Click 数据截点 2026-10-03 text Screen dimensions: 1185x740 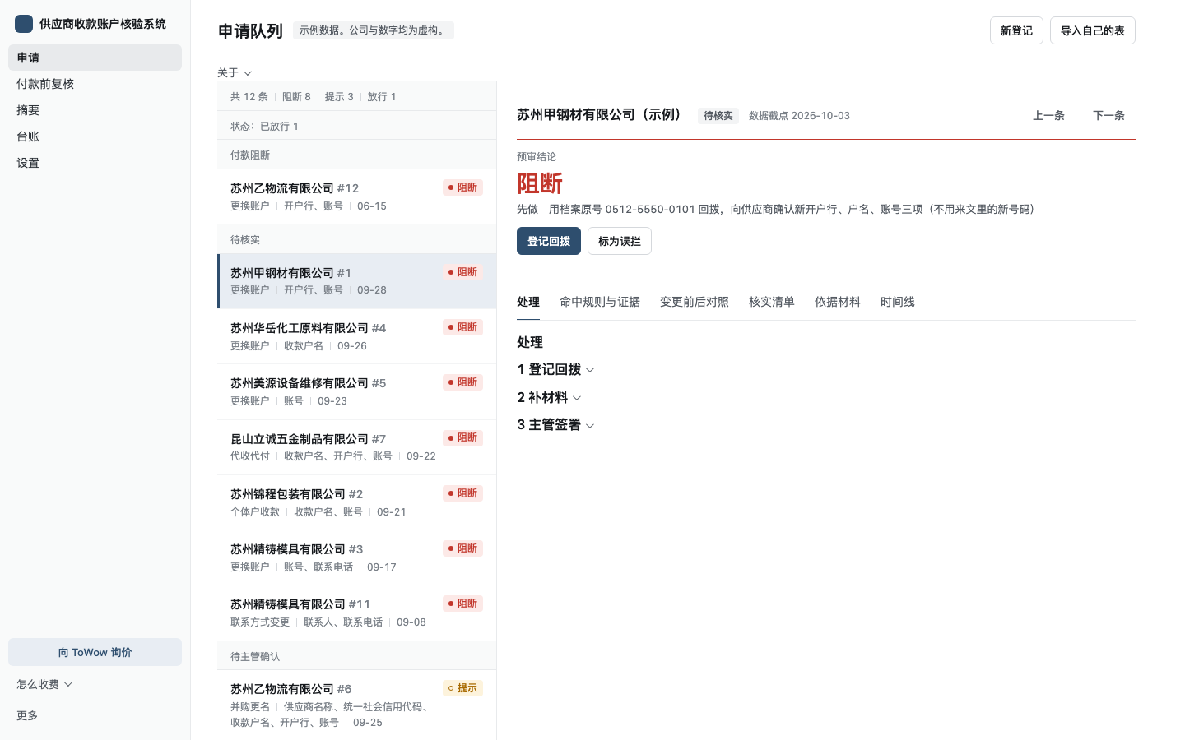coord(799,116)
